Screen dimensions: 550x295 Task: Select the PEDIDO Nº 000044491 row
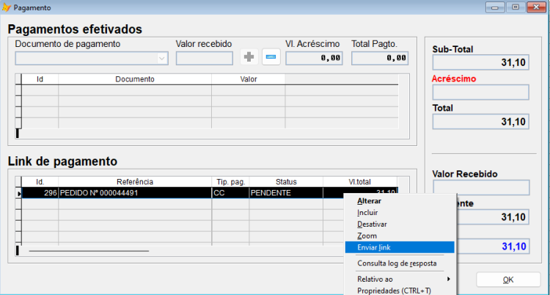tap(134, 193)
